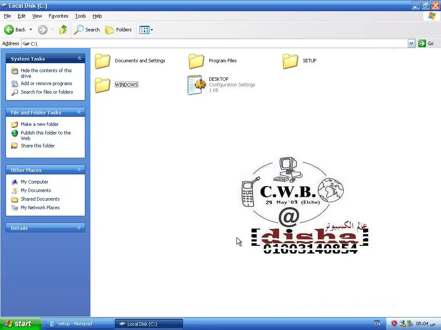Click the Shared Documents folder icon
Screen dimensions: 441x330
[15, 199]
